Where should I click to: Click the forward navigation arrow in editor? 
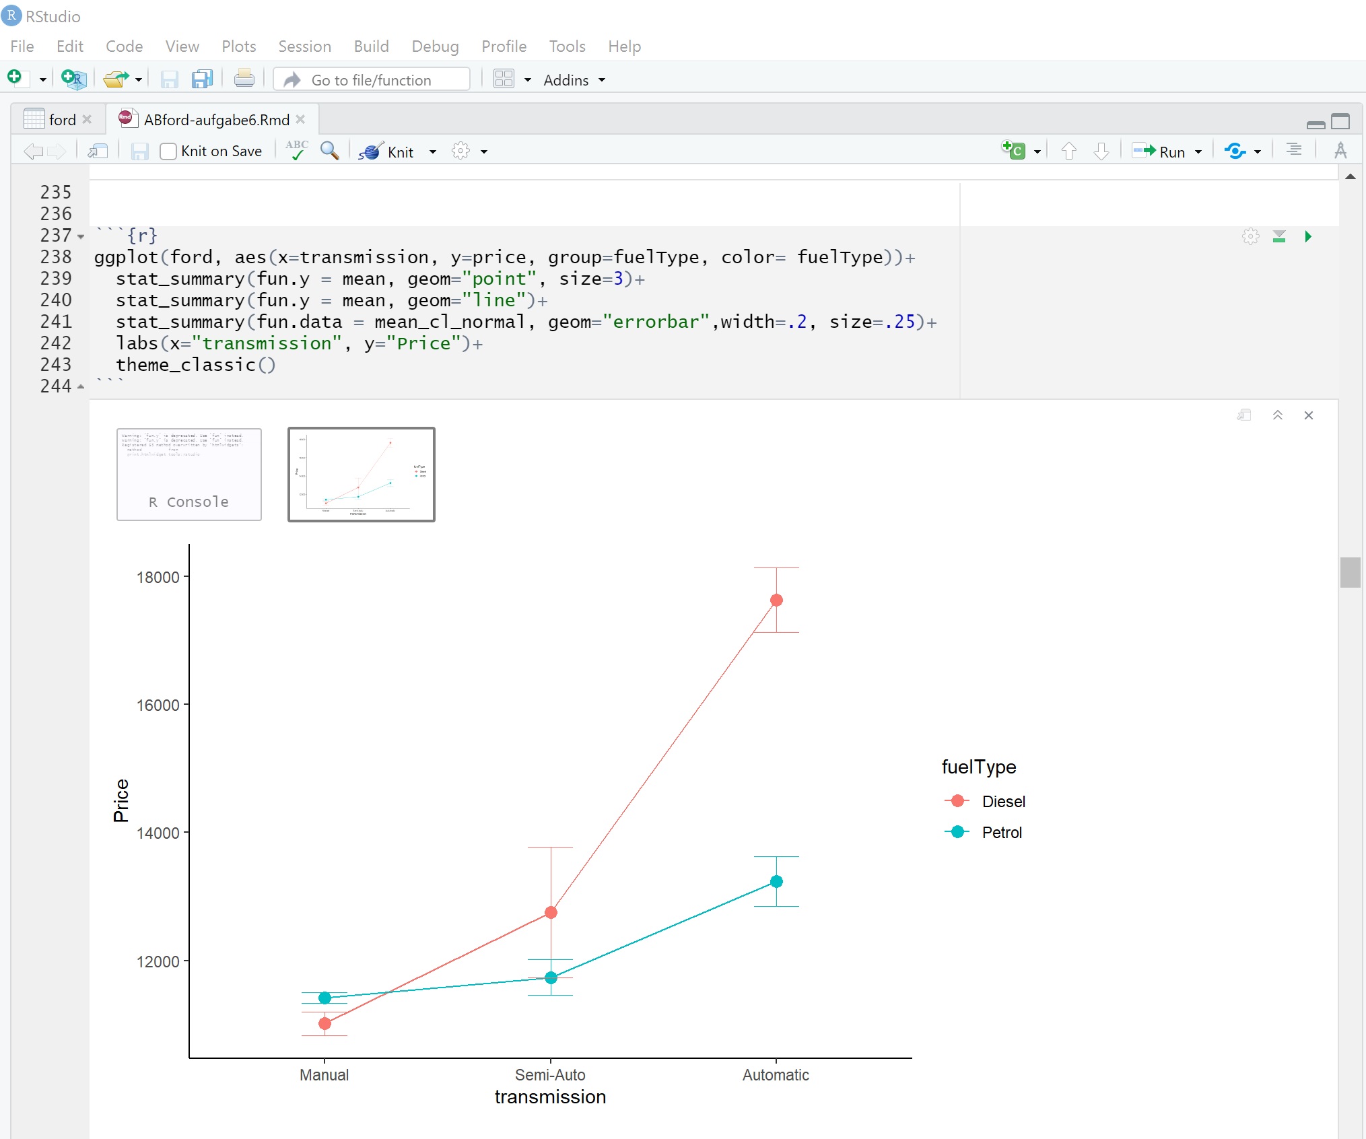coord(57,151)
